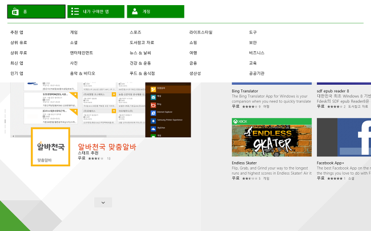The height and width of the screenshot is (231, 371).
Task: Open the sdf epub reader 8 title
Action: 333,91
